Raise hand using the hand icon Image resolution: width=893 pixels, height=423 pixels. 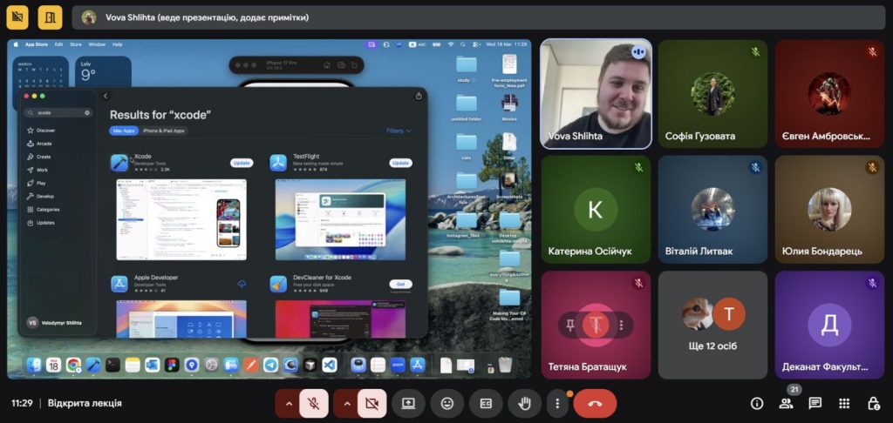(x=525, y=403)
